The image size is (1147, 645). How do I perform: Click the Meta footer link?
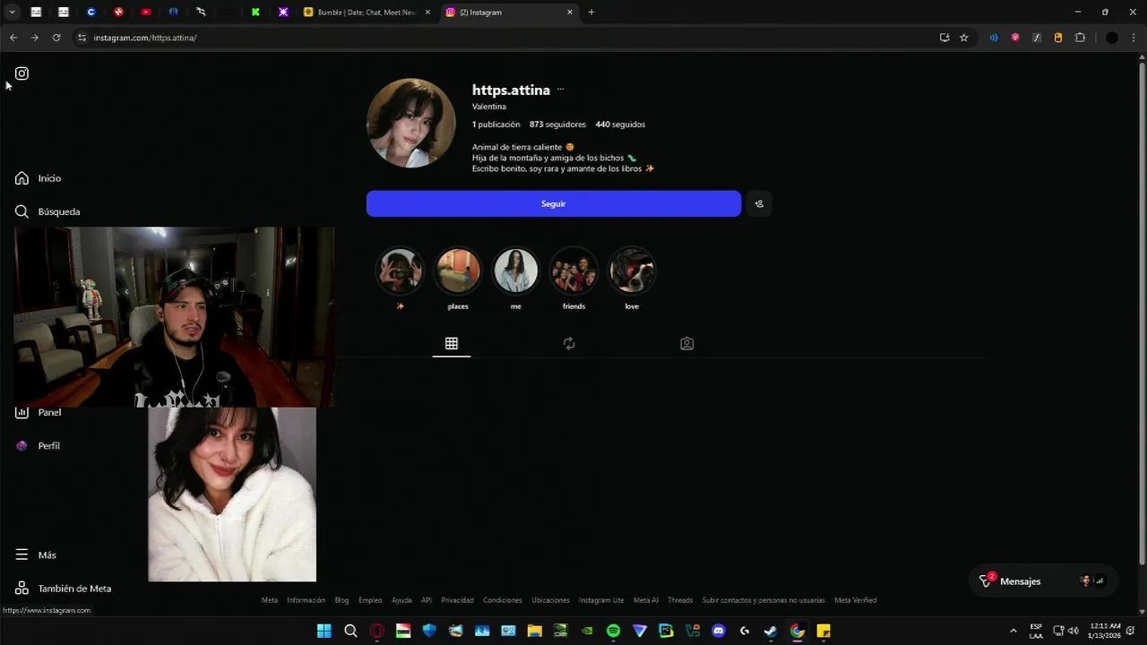[269, 600]
